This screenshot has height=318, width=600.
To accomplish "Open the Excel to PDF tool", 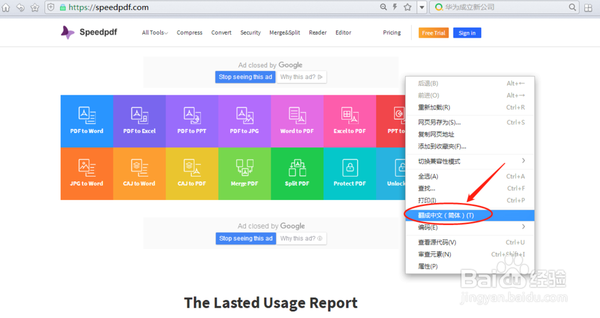I will (350, 121).
